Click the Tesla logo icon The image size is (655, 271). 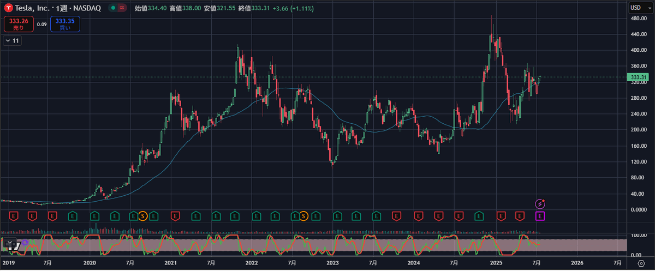coord(9,8)
